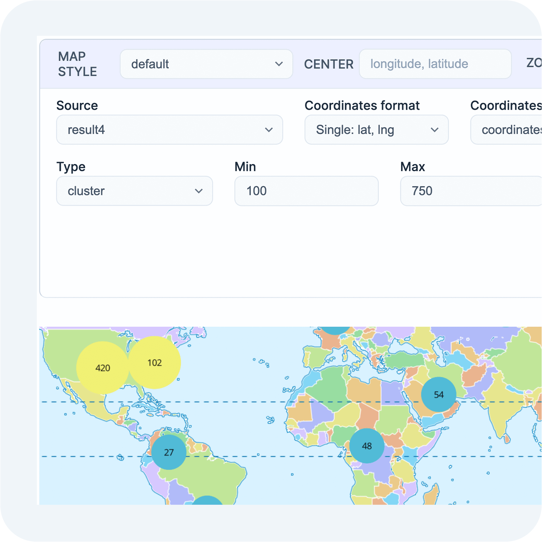Click the Max field containing 750

point(470,191)
